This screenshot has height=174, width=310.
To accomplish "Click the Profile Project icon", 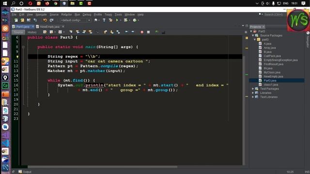I will coord(135,20).
